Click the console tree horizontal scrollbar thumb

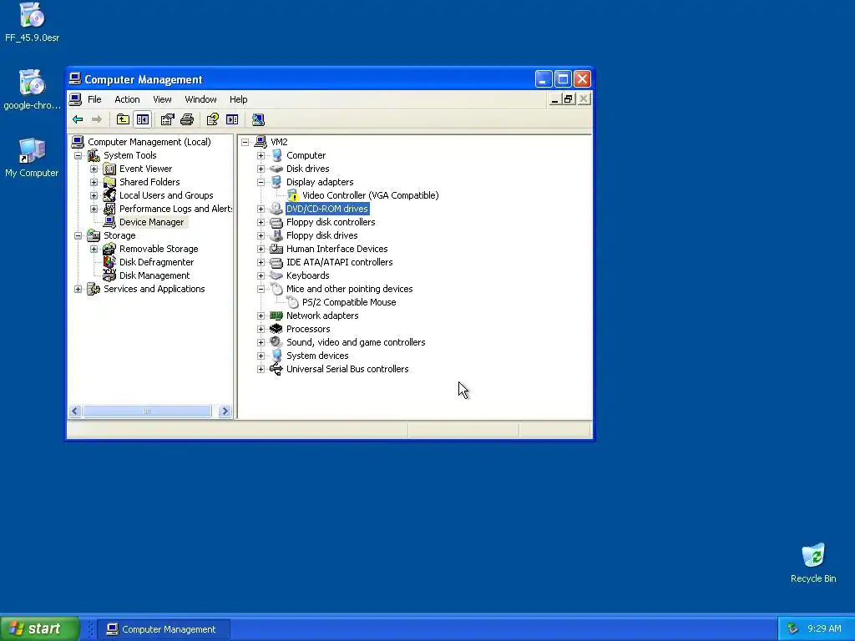pyautogui.click(x=147, y=411)
